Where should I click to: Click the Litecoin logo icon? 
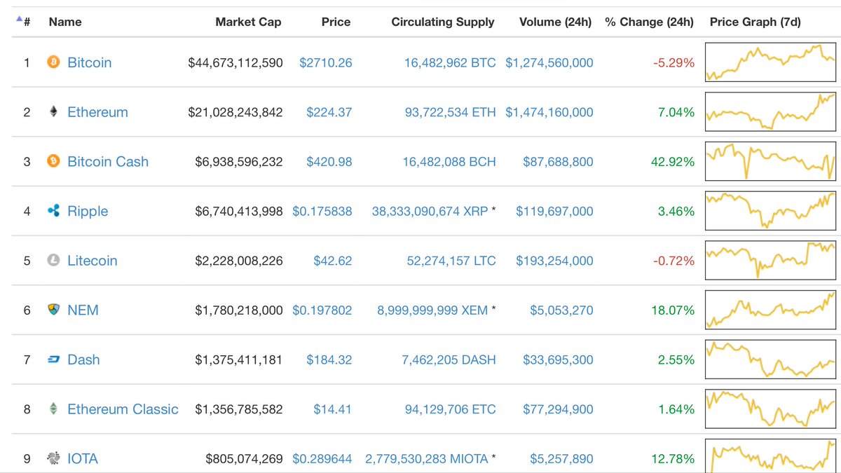[53, 261]
